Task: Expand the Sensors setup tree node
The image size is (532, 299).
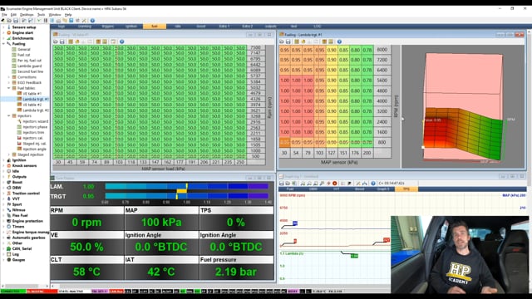Action: pyautogui.click(x=3, y=27)
